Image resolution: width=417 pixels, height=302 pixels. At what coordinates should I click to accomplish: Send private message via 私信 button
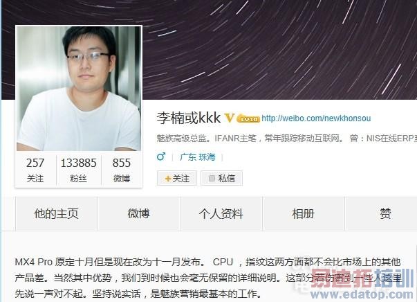point(222,178)
